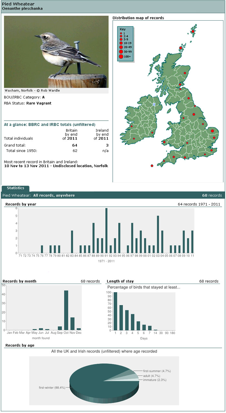The height and width of the screenshot is (413, 226).
Task: Click 'first-summer (4.7%)' pie label
Action: [x=157, y=371]
